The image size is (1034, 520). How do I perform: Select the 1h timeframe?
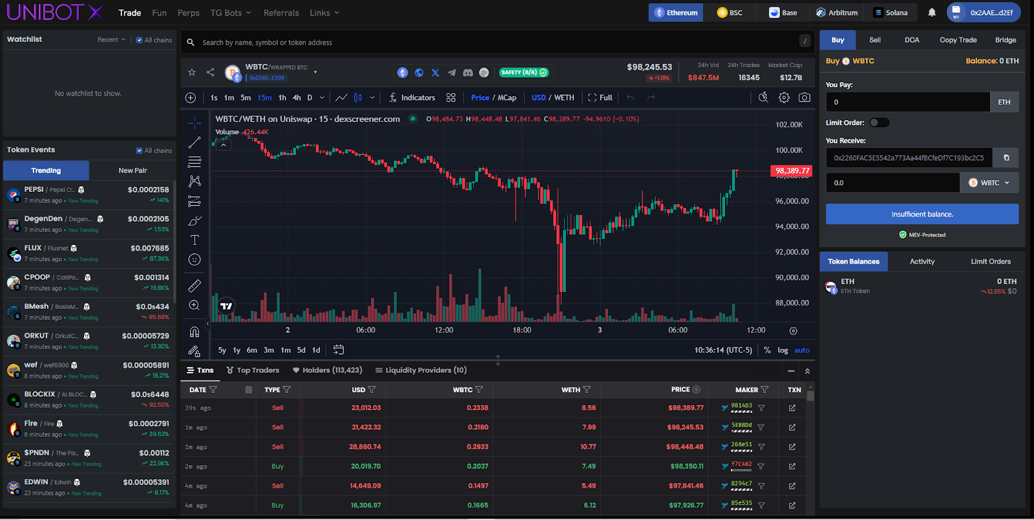tap(282, 98)
